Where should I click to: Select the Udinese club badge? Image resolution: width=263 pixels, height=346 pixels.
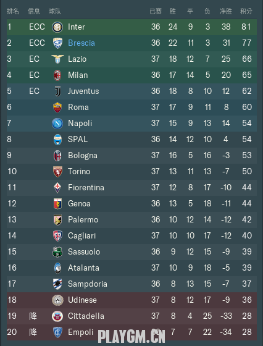57,300
